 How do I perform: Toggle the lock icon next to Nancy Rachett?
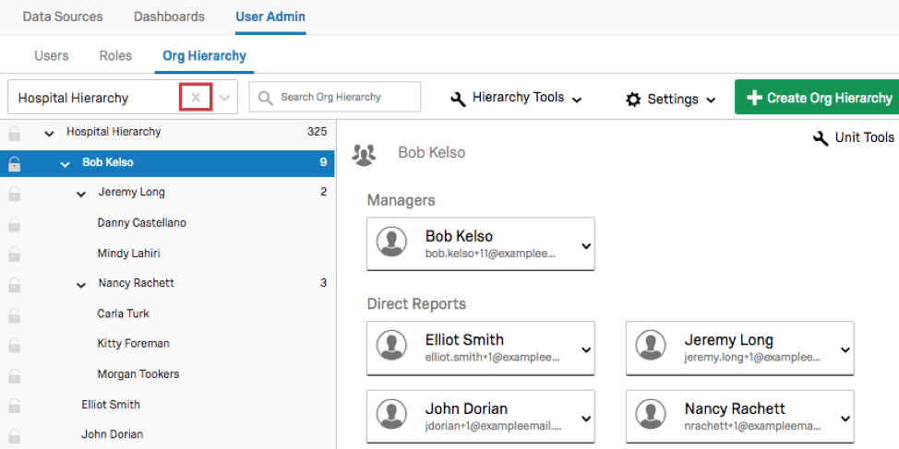[15, 284]
